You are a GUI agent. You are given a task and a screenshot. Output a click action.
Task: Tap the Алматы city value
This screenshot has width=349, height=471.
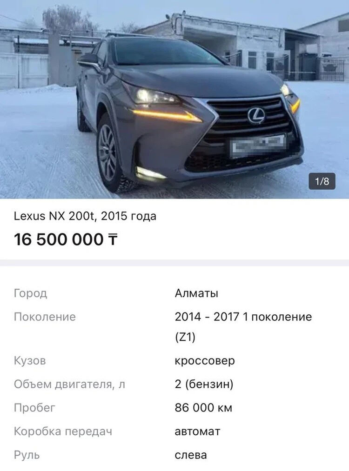pyautogui.click(x=196, y=293)
